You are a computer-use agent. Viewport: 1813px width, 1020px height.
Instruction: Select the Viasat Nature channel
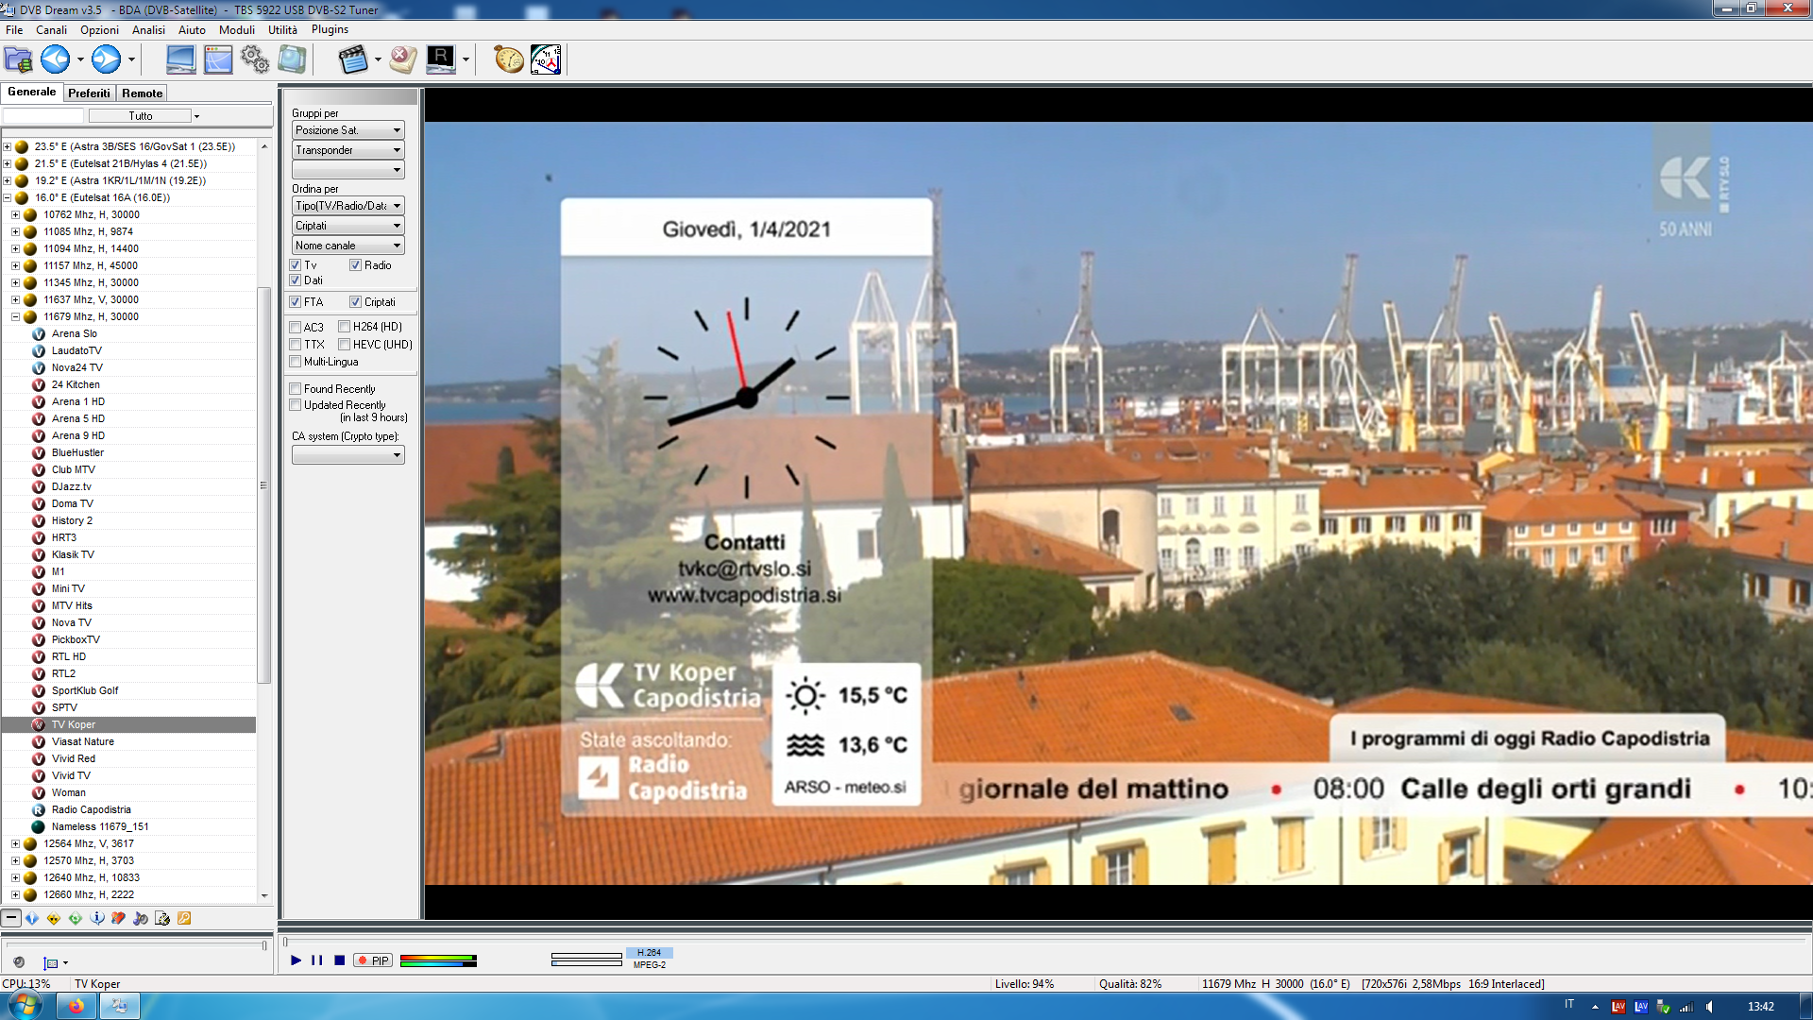(x=83, y=741)
